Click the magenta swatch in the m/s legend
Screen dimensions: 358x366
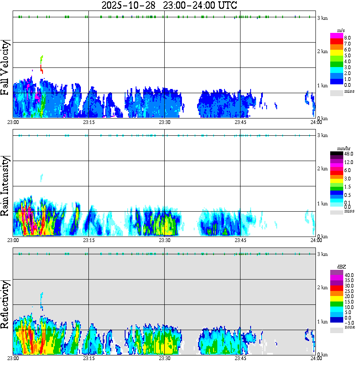[337, 36]
